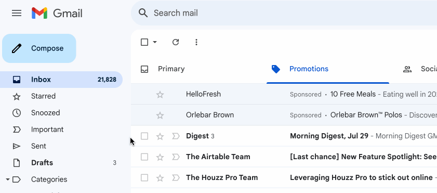Click the Drafts document icon
Viewport: 437px width, 193px height.
coord(17,163)
